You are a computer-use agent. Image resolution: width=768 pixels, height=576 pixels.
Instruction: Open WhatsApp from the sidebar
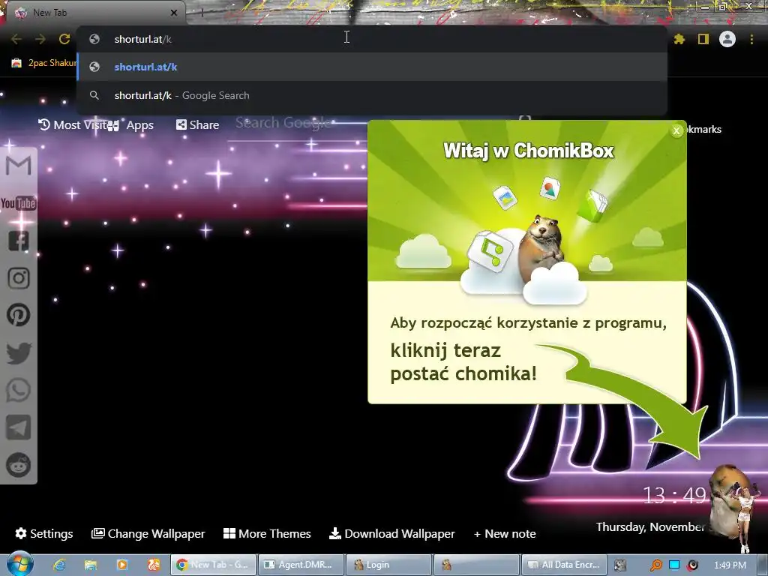19,390
